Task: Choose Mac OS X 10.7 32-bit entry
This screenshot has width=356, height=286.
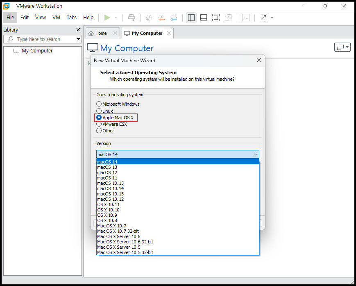Action: (178, 231)
